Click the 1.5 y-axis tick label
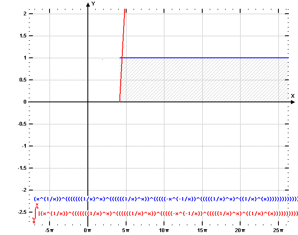 [23, 36]
